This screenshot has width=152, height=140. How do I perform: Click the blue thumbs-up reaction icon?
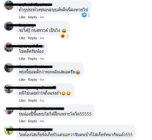[84, 15]
